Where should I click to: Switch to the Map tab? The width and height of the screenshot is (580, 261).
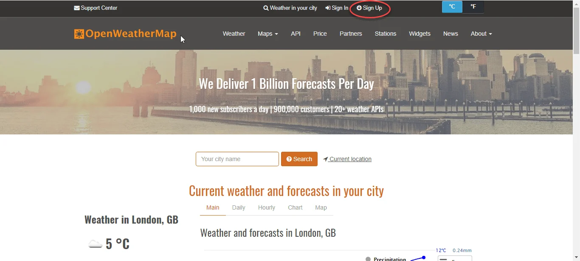click(321, 207)
